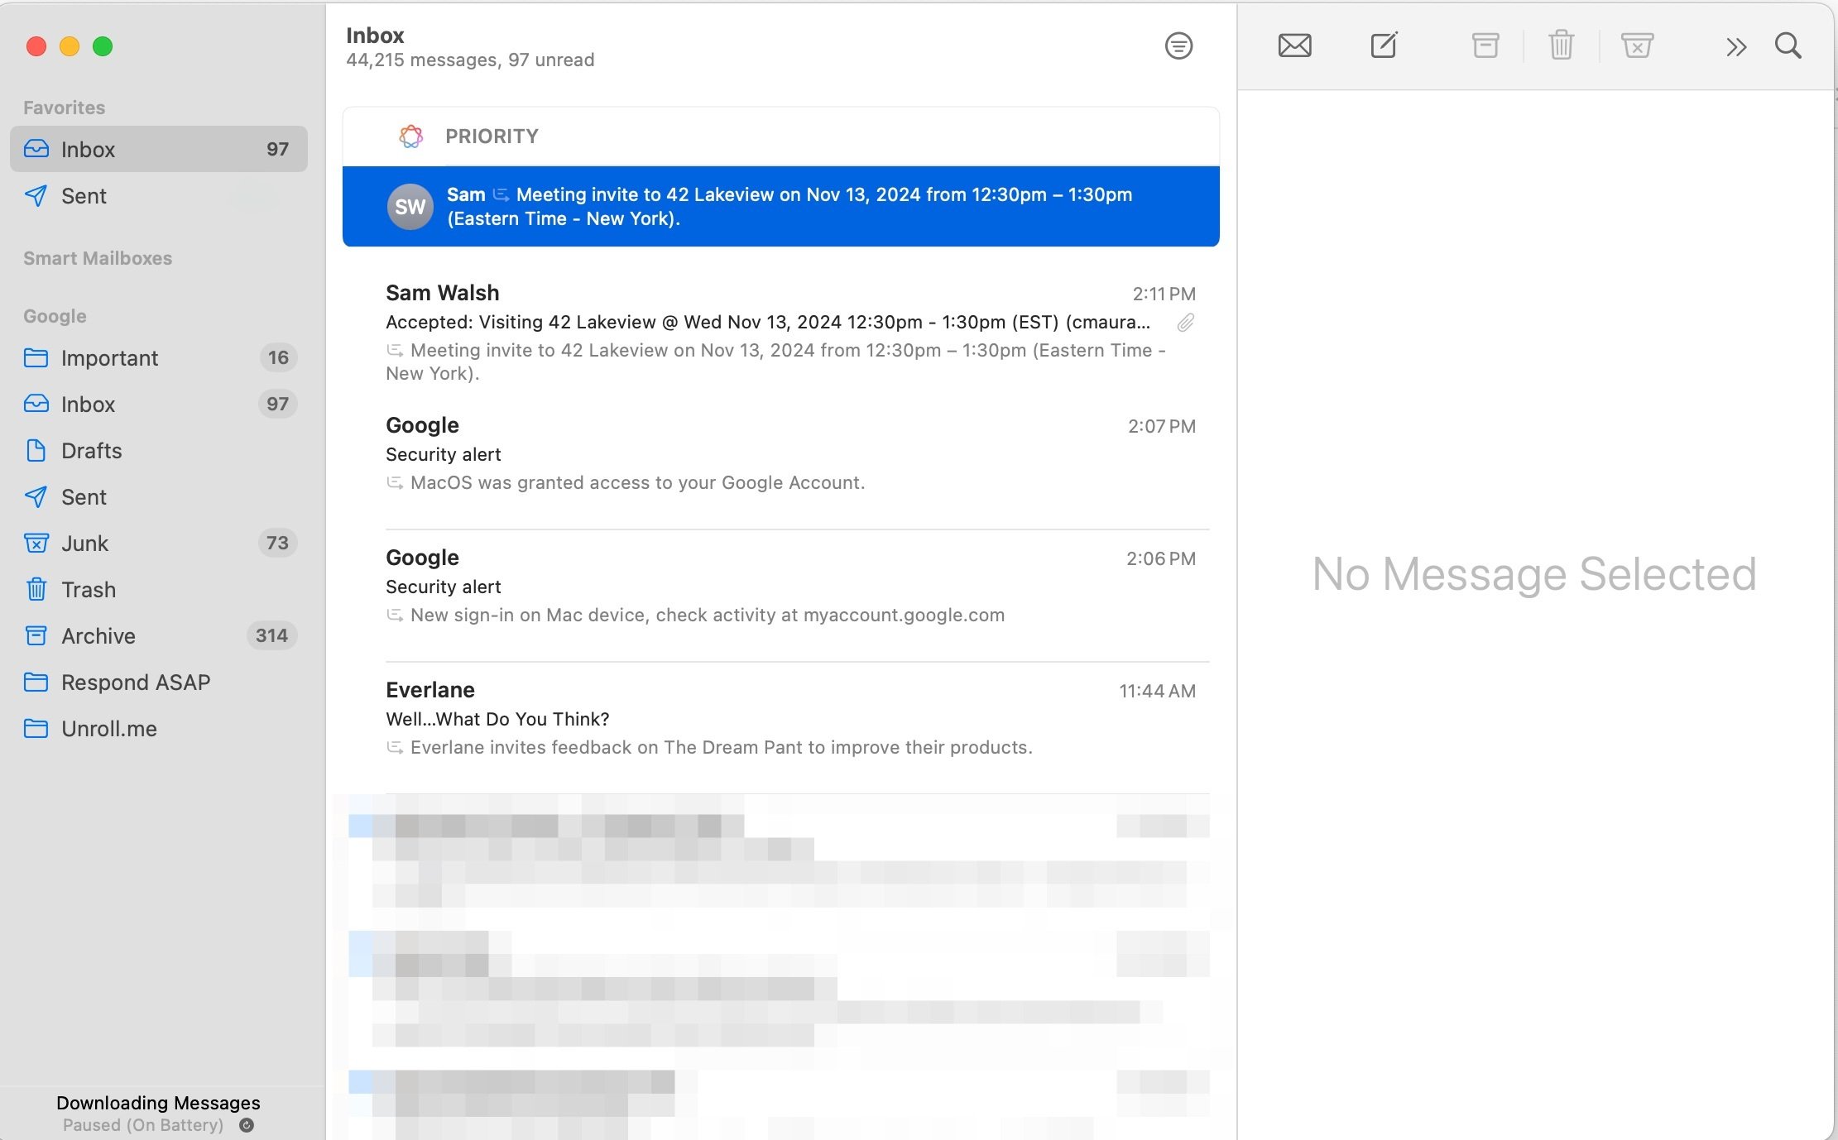Click the attachment paperclip on Sam Walsh email
The image size is (1838, 1140).
[x=1185, y=323]
